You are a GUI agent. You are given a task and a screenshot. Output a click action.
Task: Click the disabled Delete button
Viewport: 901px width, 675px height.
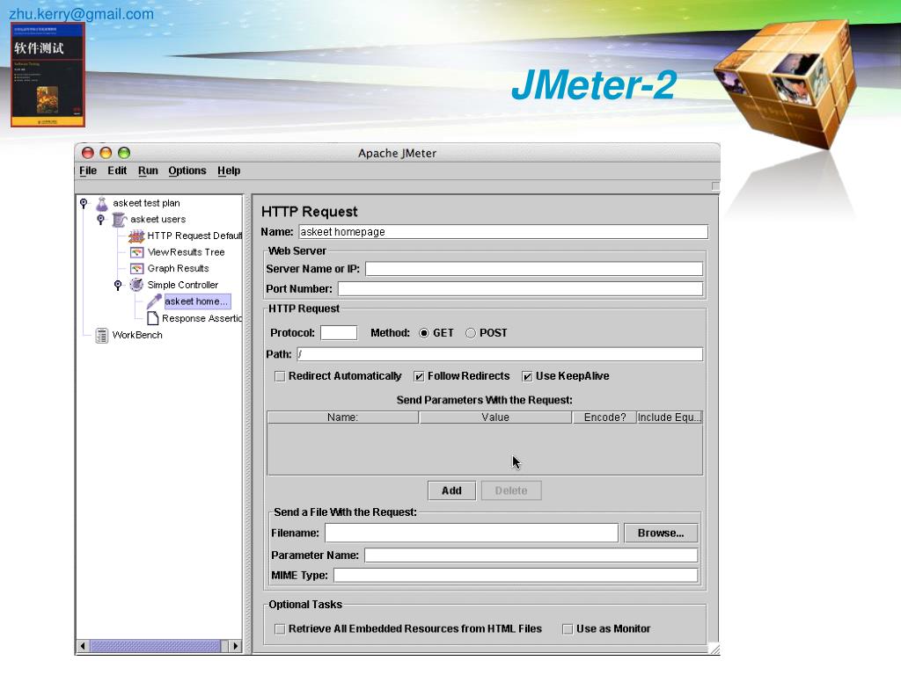click(511, 490)
